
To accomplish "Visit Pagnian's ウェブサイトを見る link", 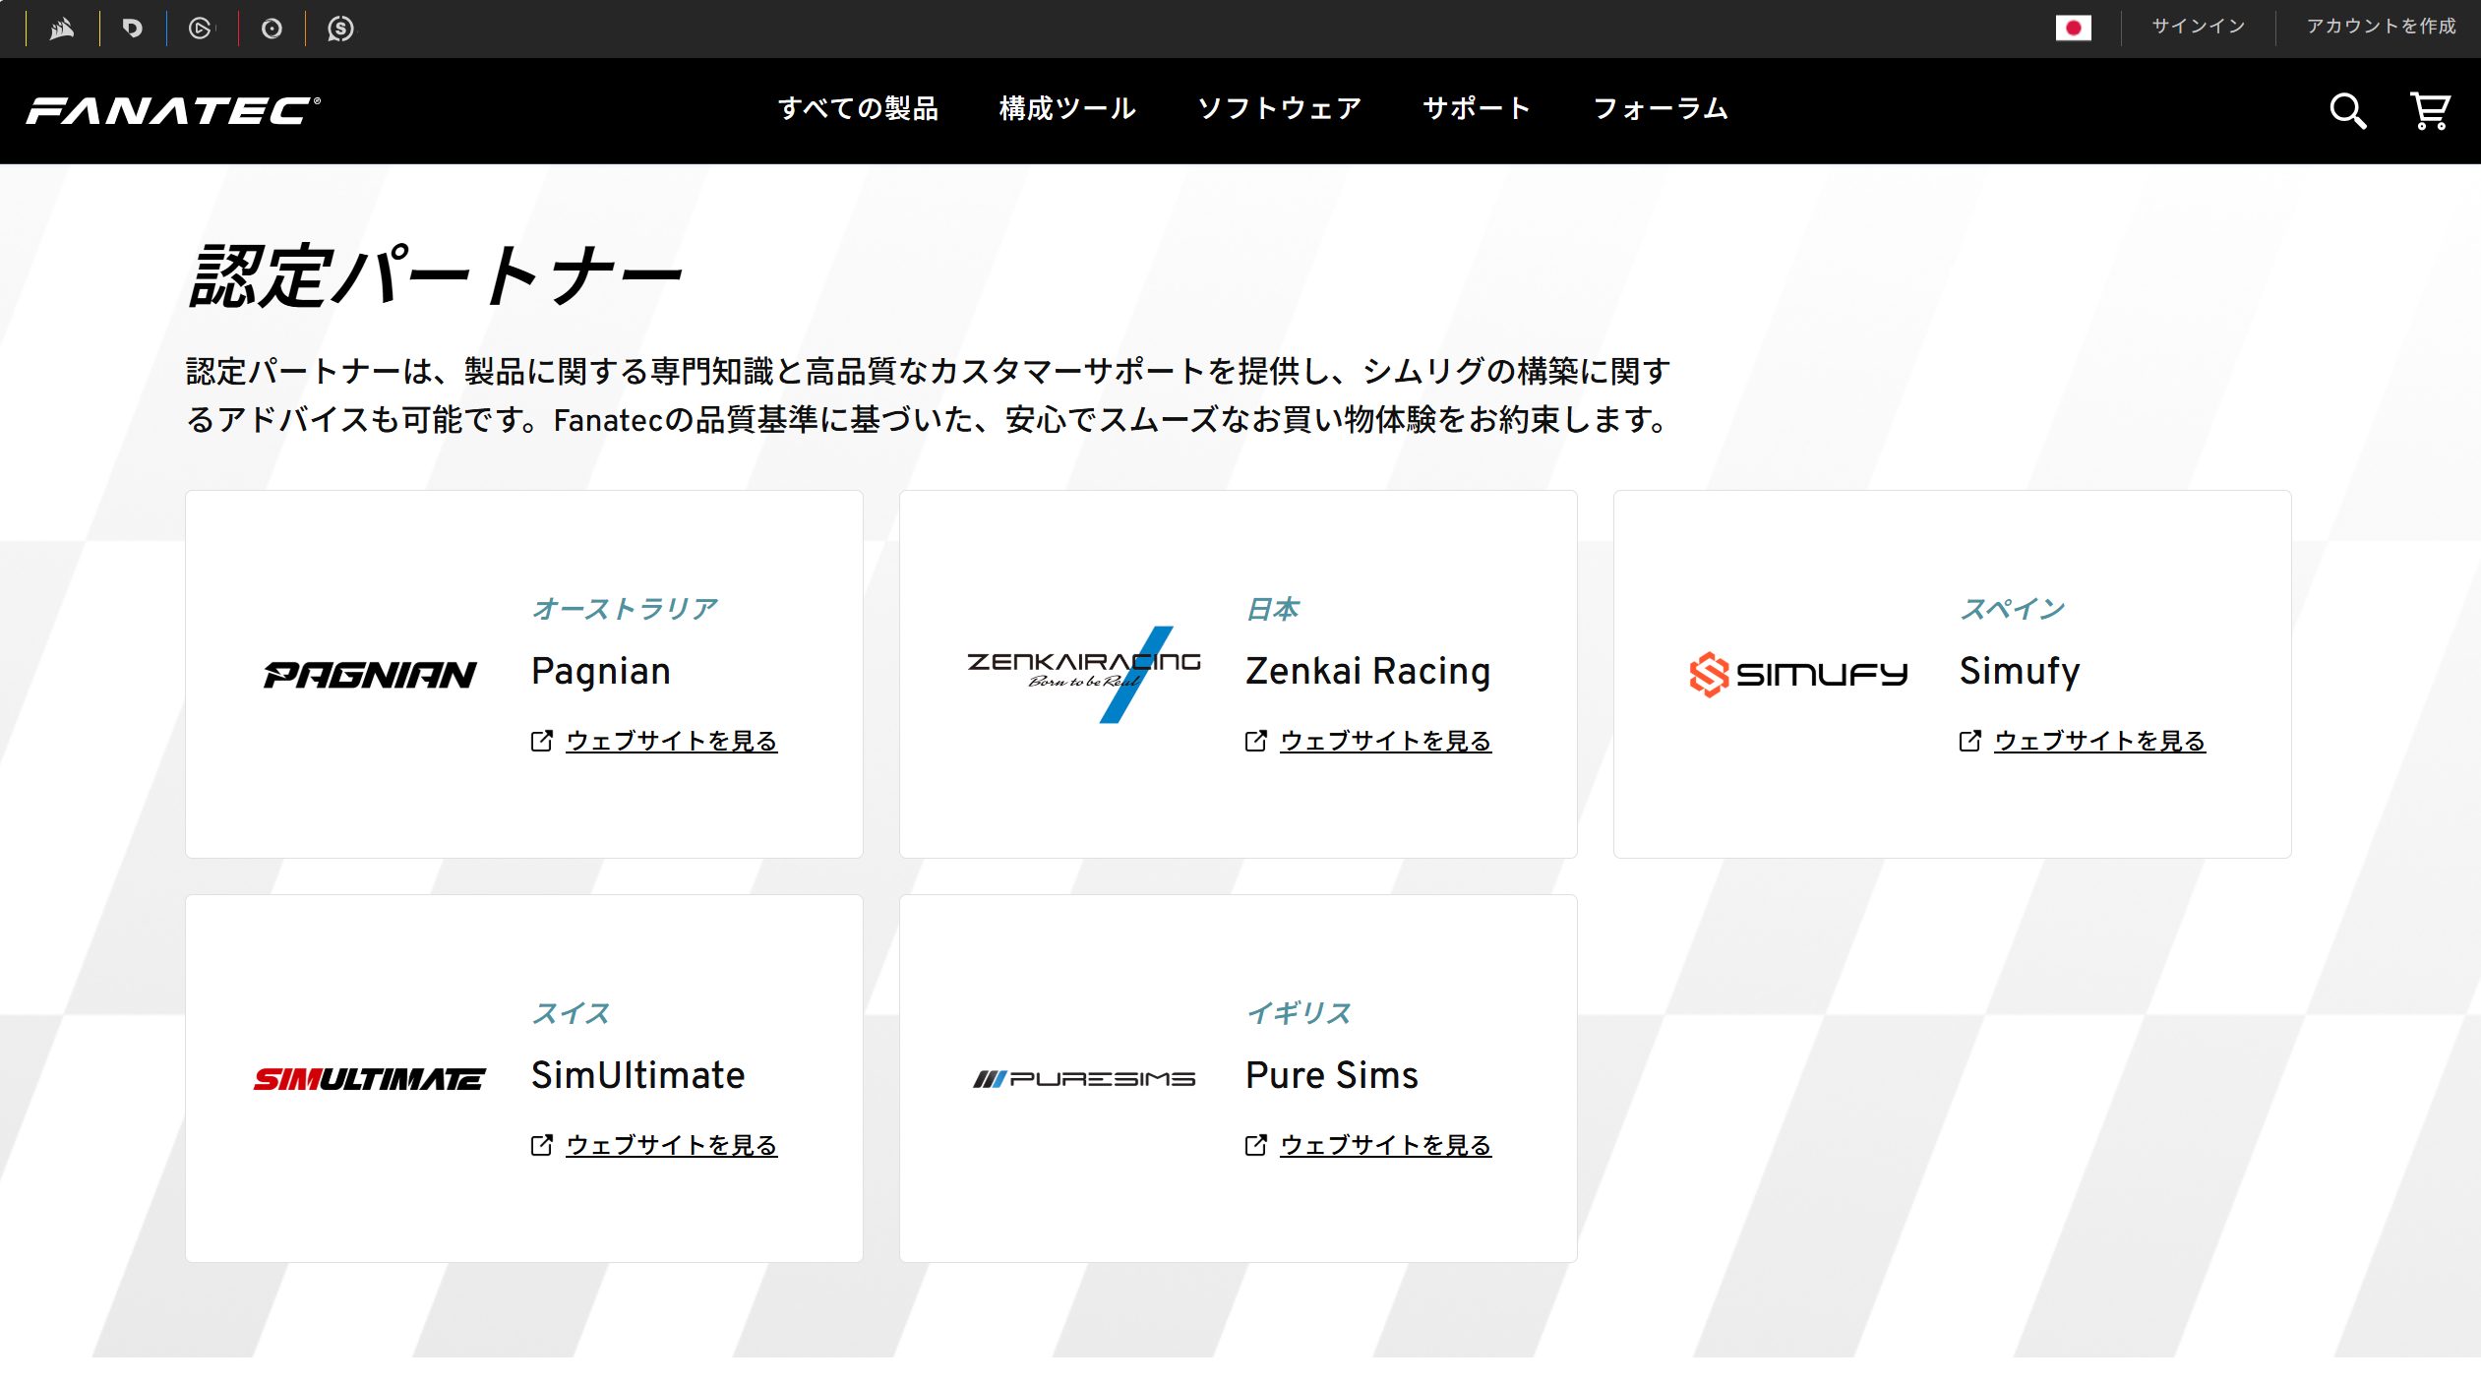I will pyautogui.click(x=671, y=741).
